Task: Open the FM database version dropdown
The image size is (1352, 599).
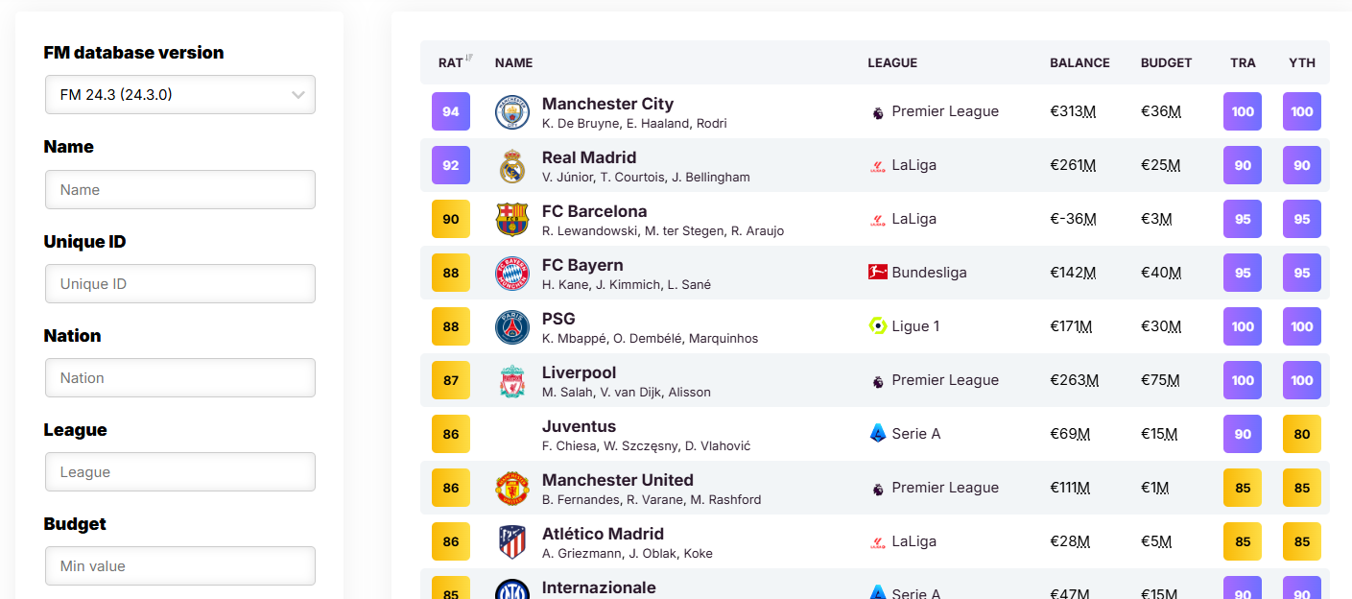Action: 180,95
